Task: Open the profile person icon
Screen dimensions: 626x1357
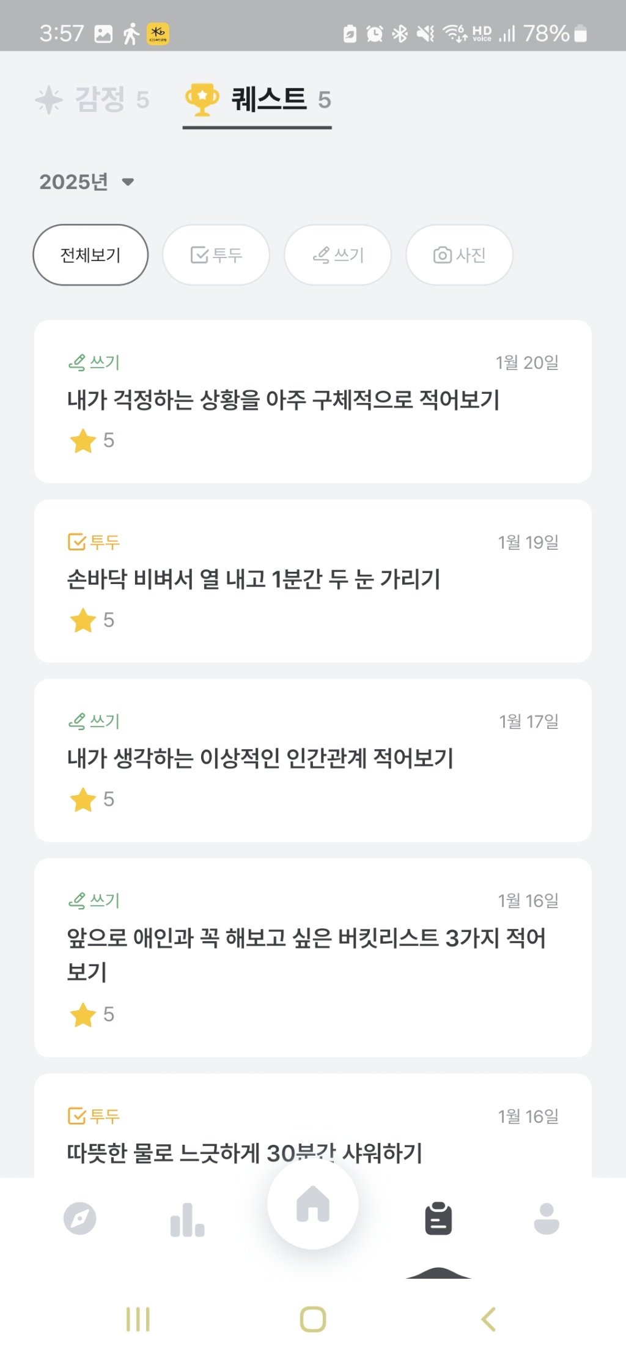Action: (x=546, y=1218)
